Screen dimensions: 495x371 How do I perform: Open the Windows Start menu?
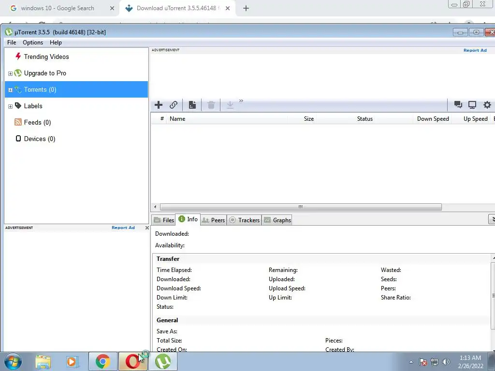[x=13, y=361]
